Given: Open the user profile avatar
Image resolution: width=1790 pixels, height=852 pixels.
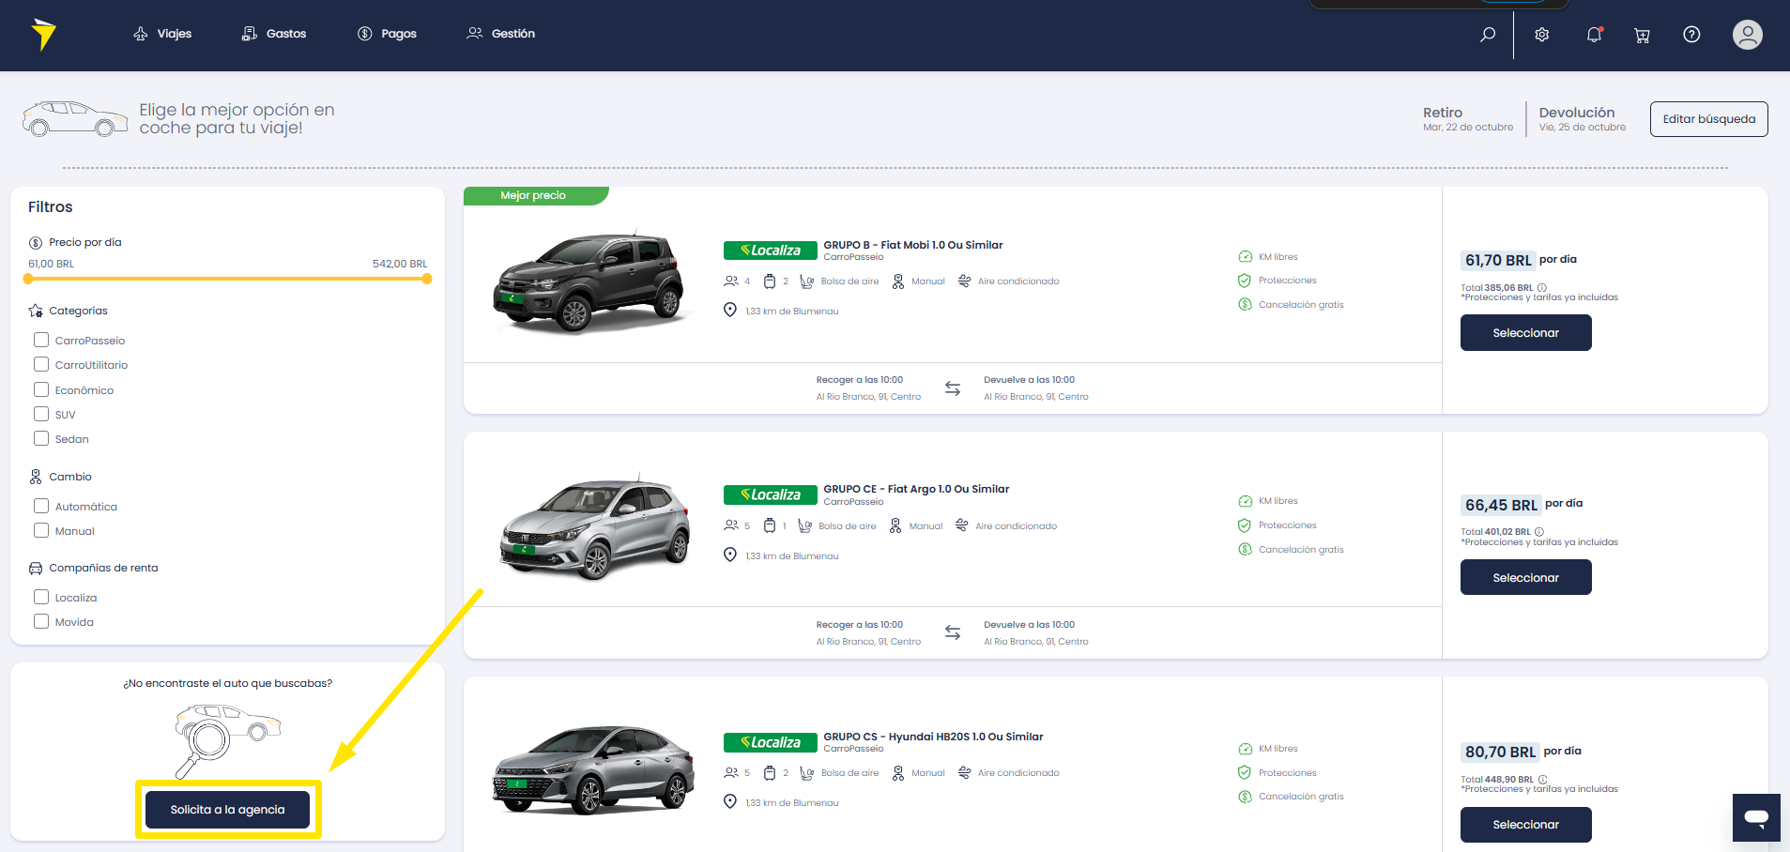Looking at the screenshot, I should (1747, 35).
